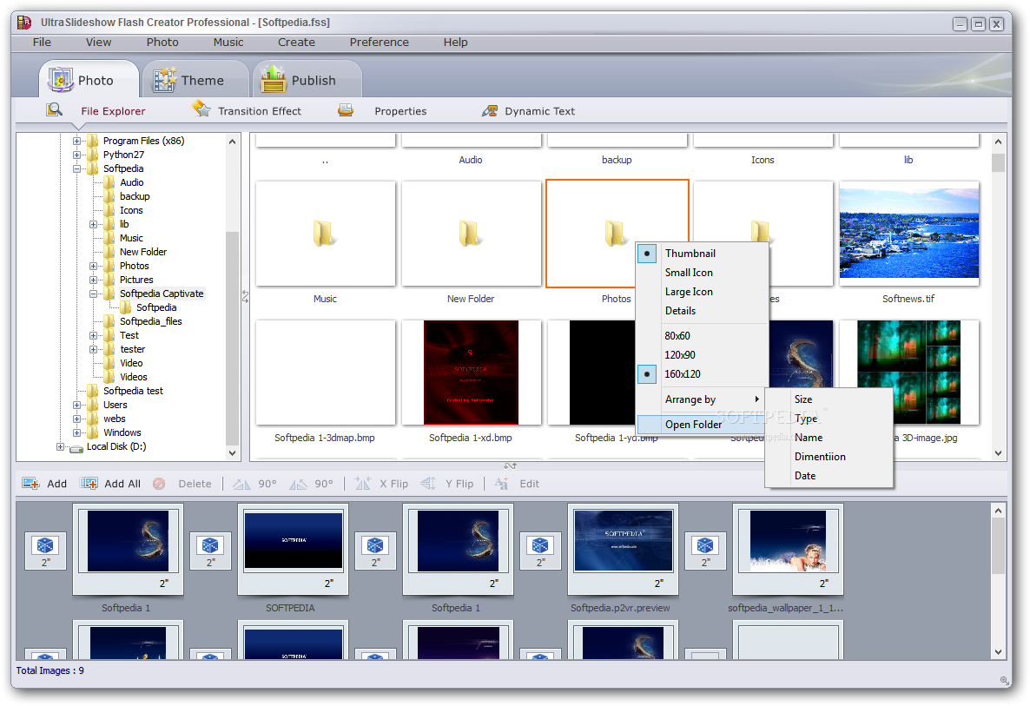This screenshot has width=1030, height=706.
Task: Click the X Flip icon
Action: pos(363,484)
